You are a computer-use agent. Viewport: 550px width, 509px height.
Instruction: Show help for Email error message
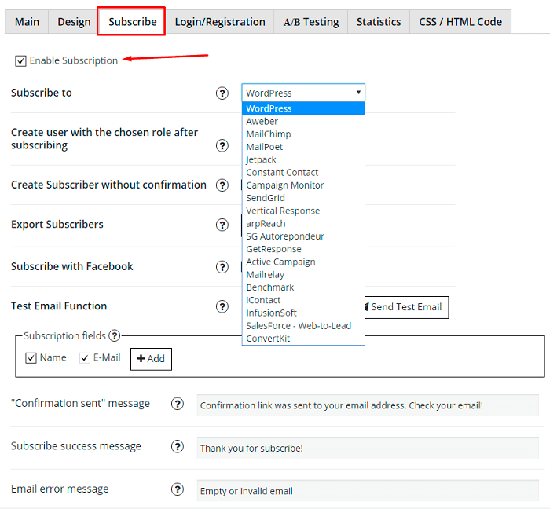[178, 489]
